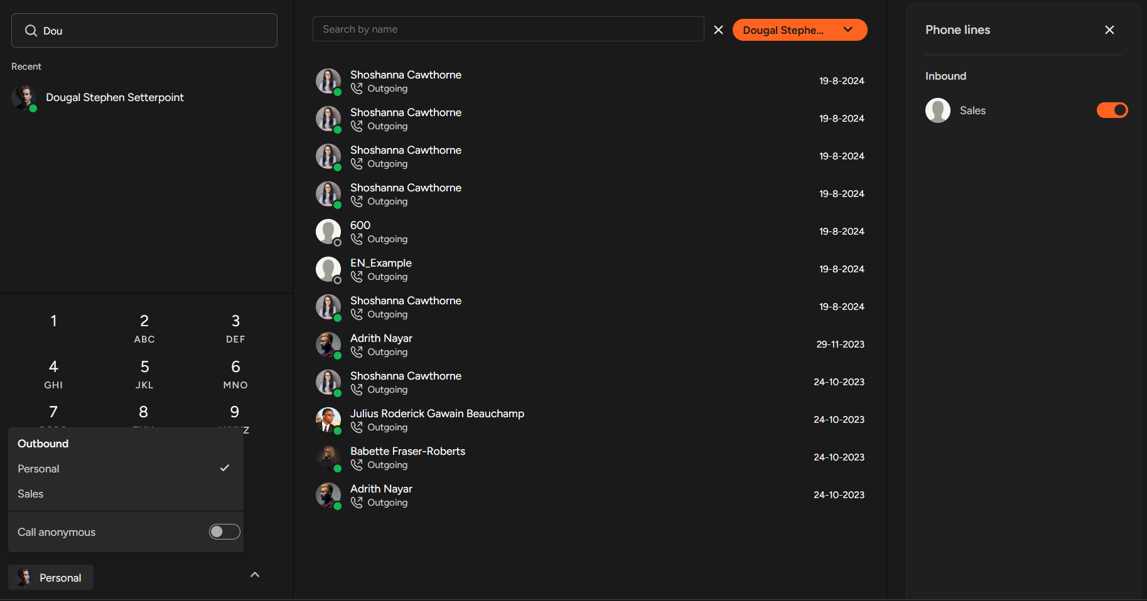1147x601 pixels.
Task: Open the Dougal Stephe... contact dropdown
Action: tap(799, 29)
